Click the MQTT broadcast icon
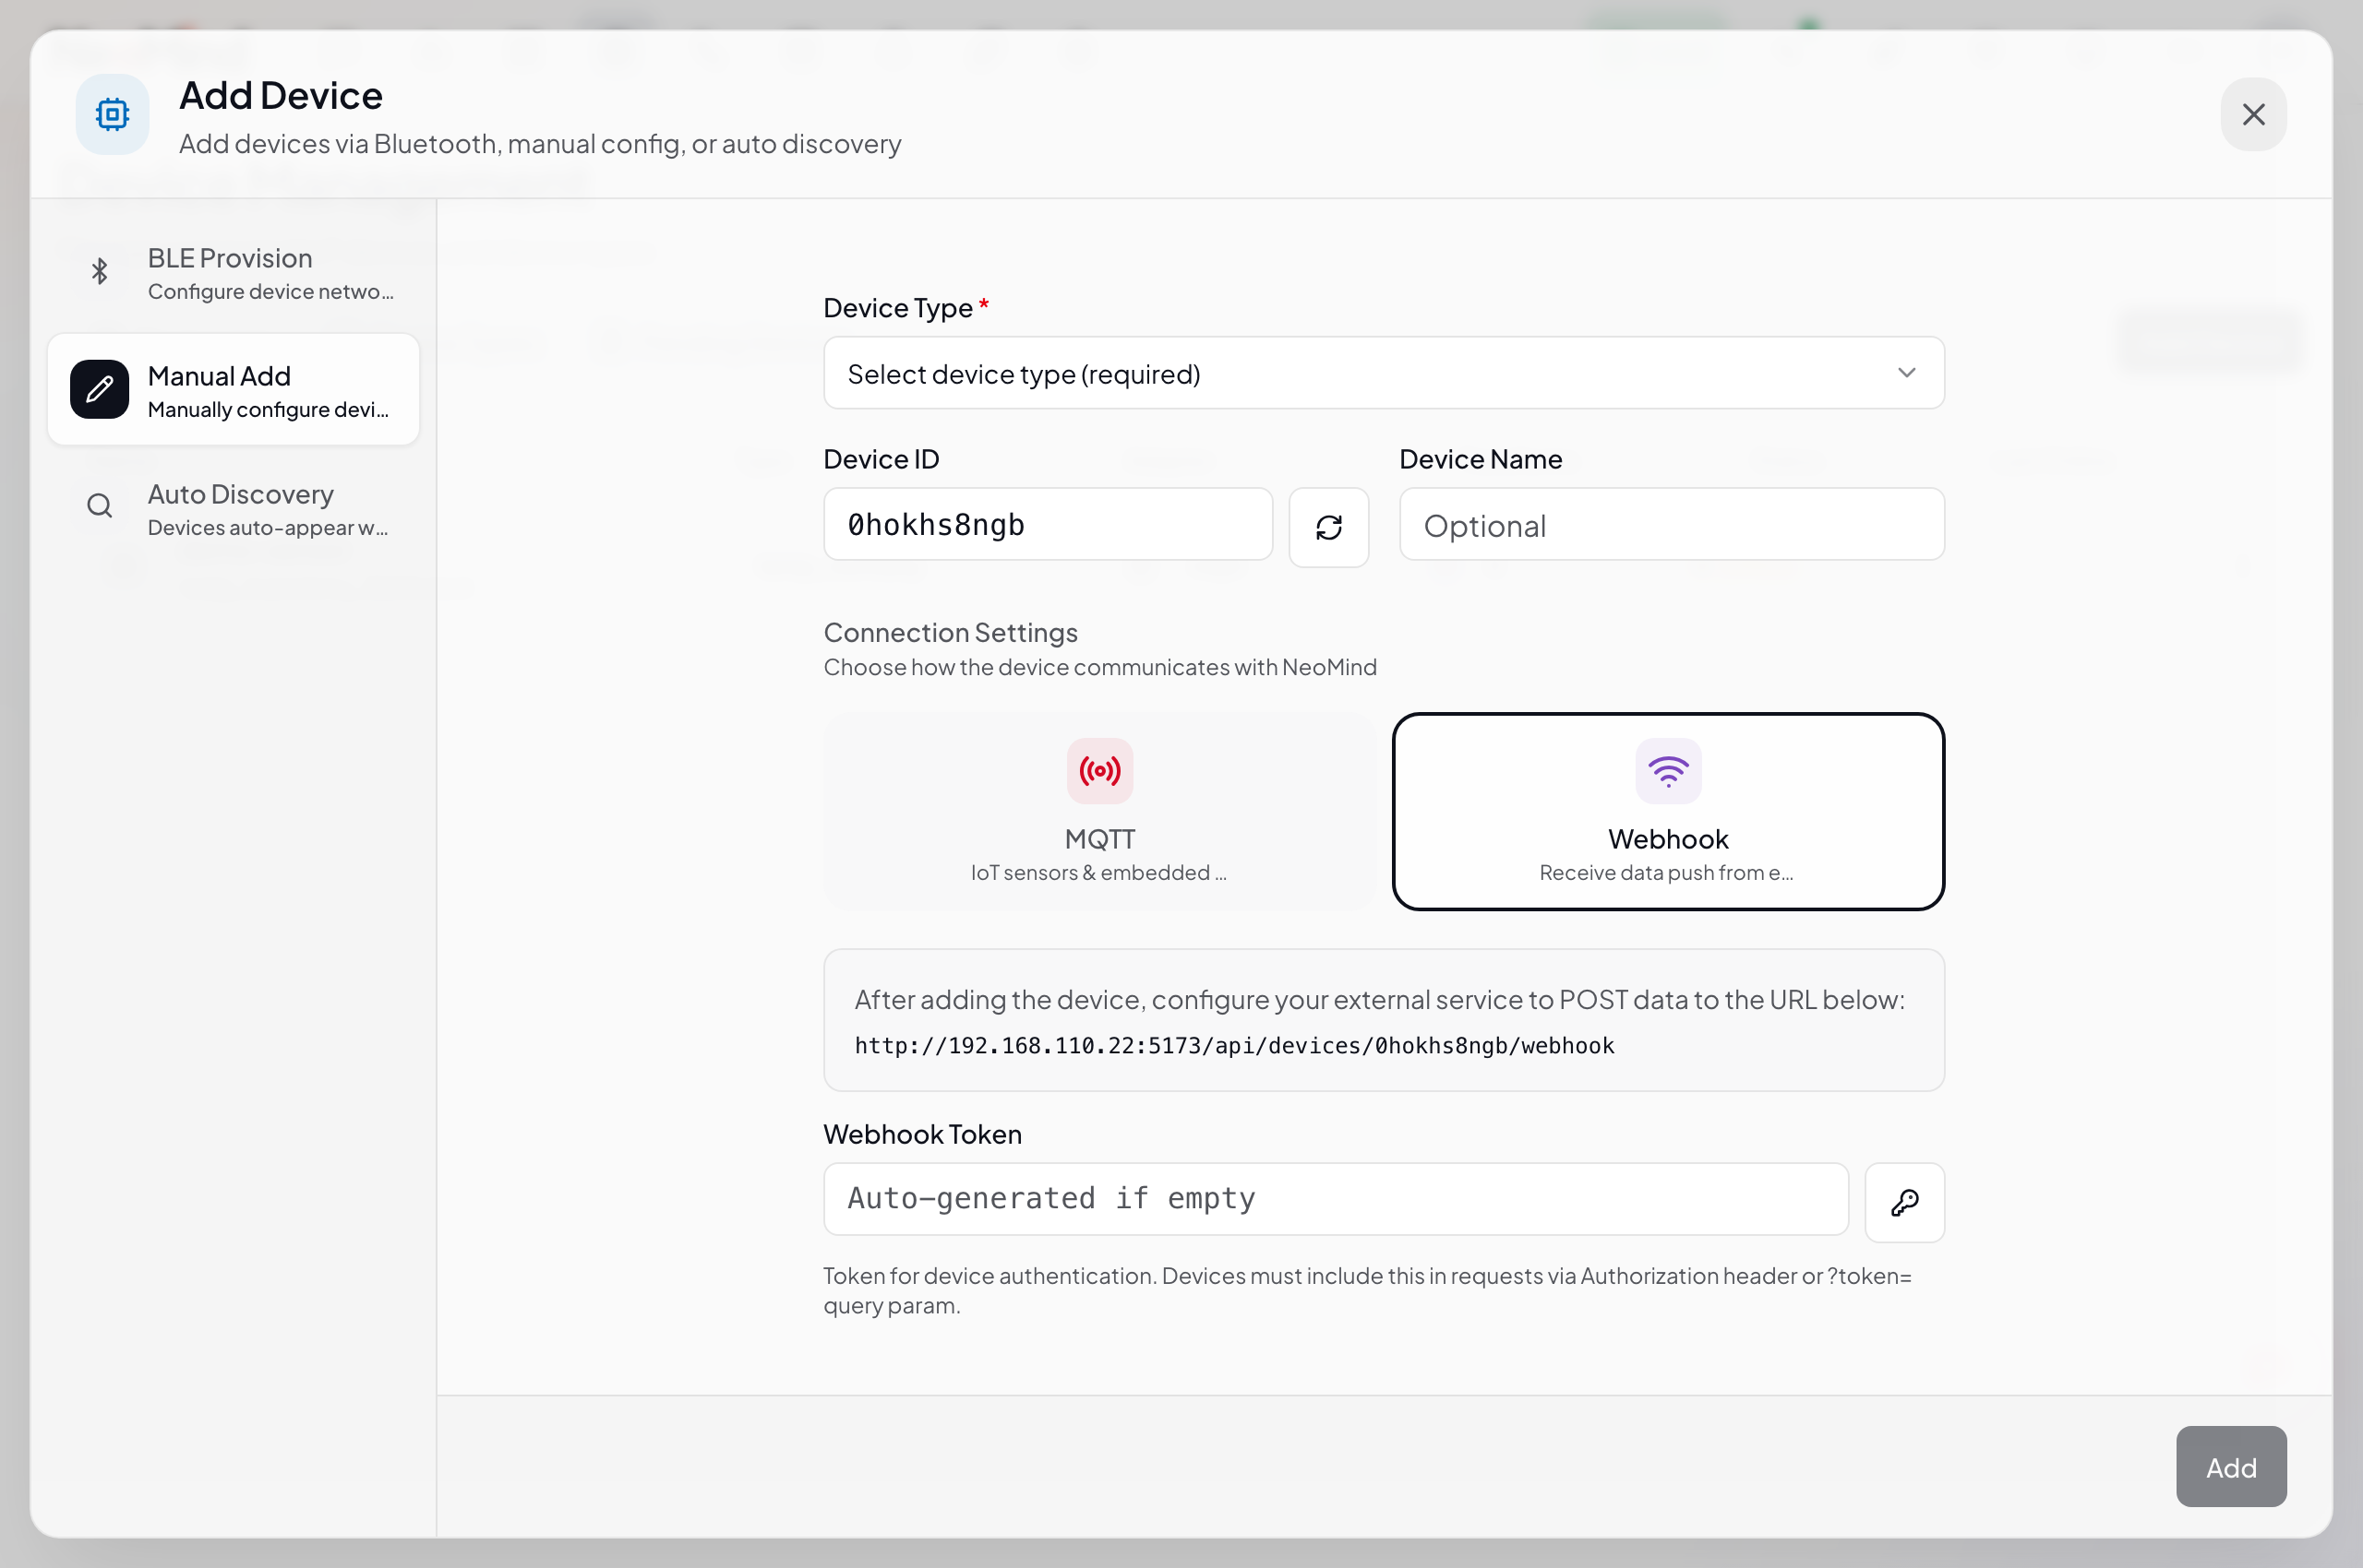Viewport: 2363px width, 1568px height. tap(1099, 771)
